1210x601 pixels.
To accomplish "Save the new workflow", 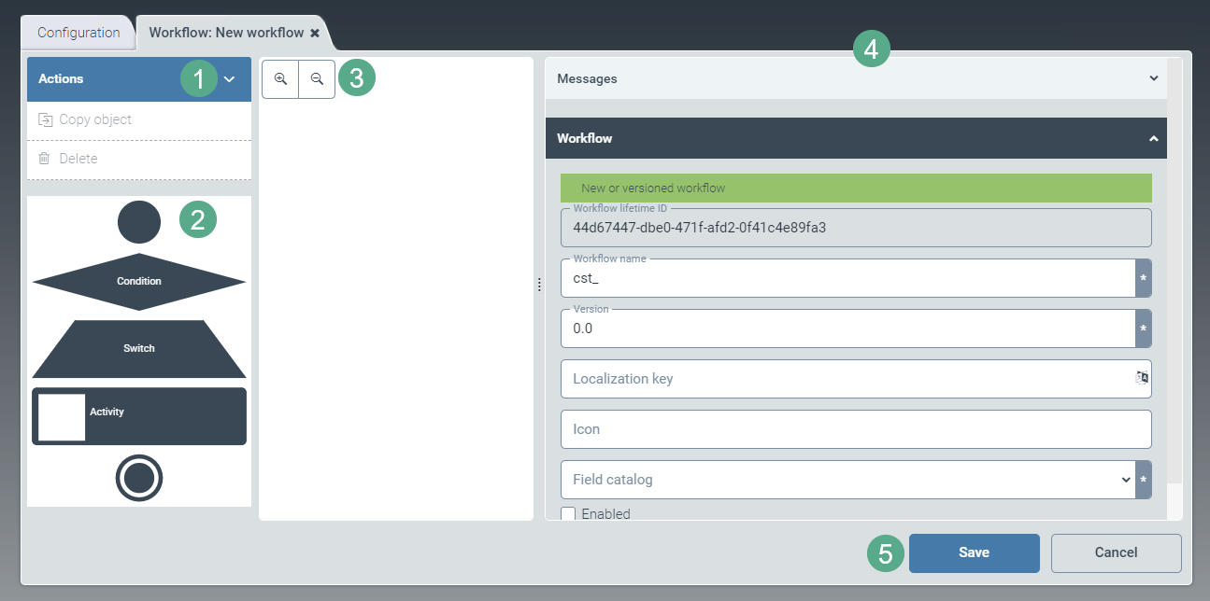I will pos(974,552).
